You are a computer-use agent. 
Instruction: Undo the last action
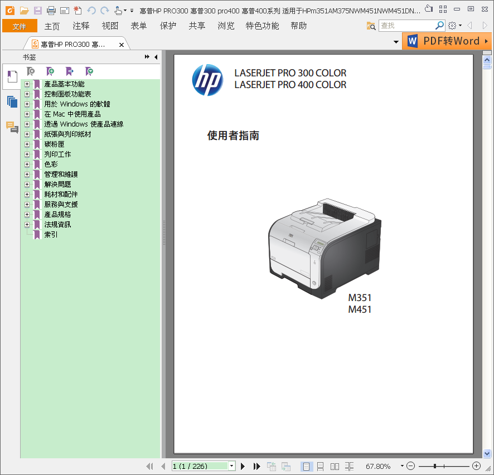point(91,11)
